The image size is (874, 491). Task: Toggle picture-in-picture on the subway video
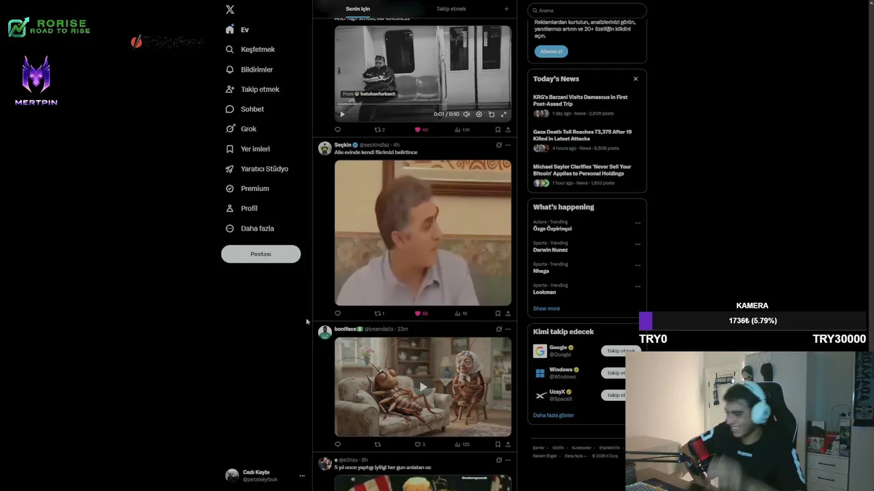[492, 115]
